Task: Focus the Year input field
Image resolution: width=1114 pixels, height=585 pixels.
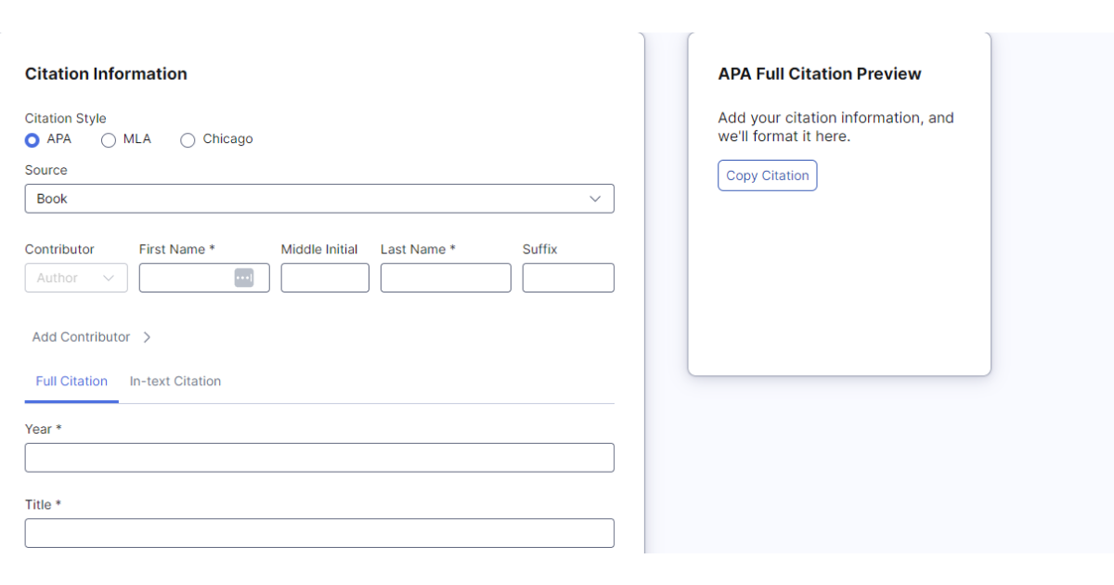Action: coord(319,458)
